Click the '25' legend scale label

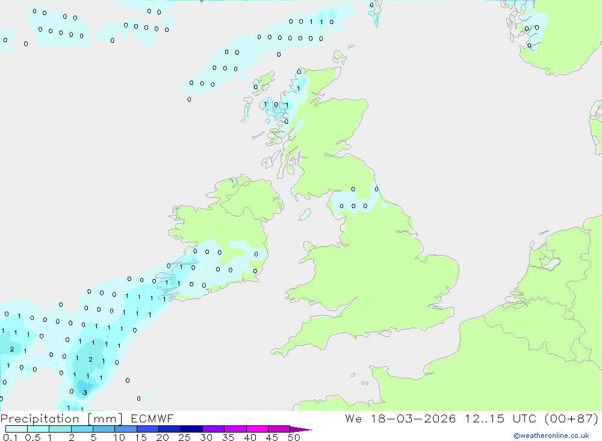pos(185,437)
